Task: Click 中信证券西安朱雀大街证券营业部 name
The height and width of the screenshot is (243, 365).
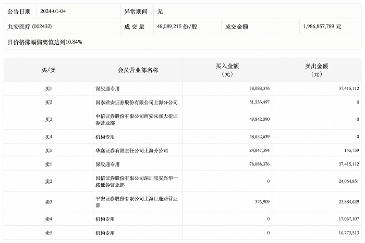Action: coord(137,119)
